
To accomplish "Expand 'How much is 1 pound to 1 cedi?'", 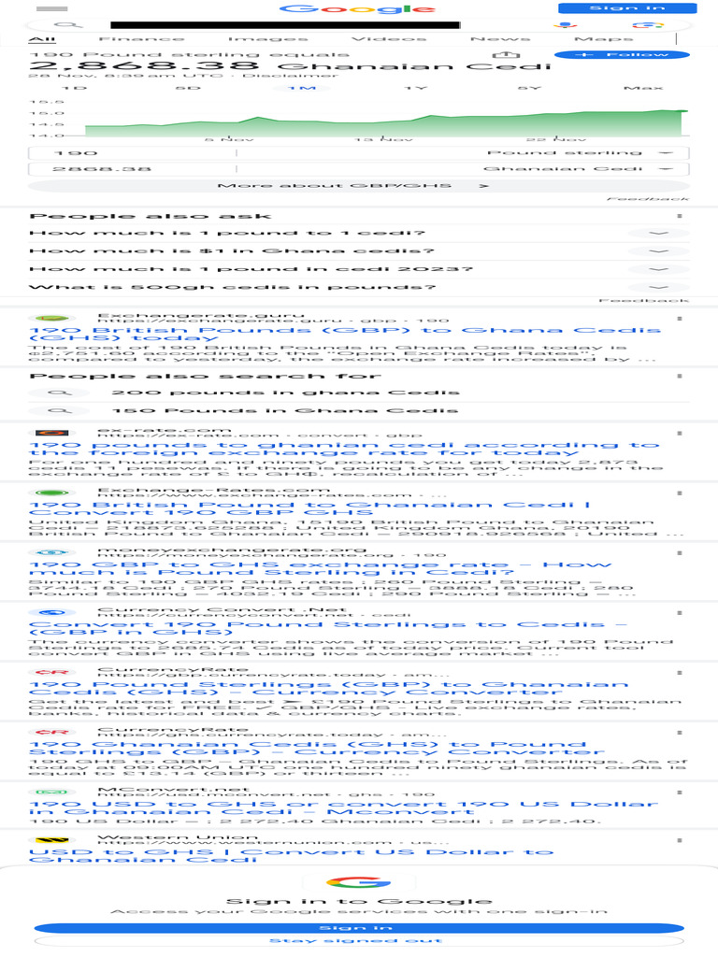I will click(x=359, y=233).
